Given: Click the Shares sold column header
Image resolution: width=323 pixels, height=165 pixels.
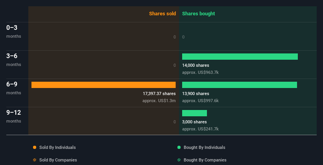Looking at the screenshot, I should click(162, 14).
